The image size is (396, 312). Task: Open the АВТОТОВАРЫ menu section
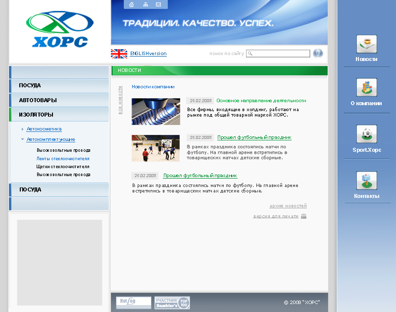(x=59, y=100)
